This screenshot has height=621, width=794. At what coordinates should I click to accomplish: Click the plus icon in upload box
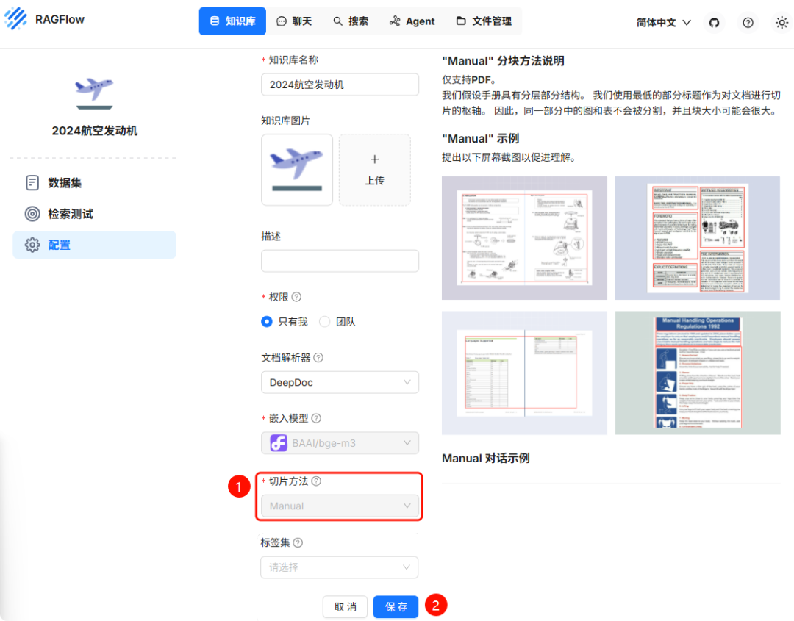pyautogui.click(x=375, y=159)
